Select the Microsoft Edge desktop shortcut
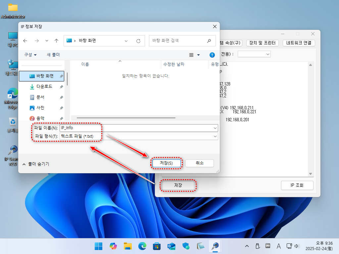This screenshot has height=254, width=339. [x=12, y=98]
